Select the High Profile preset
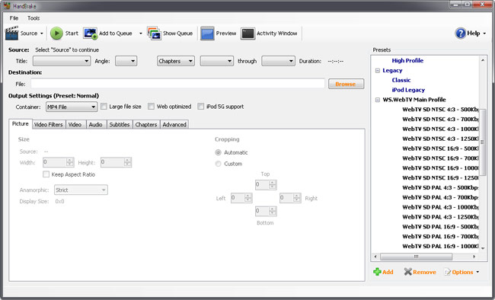495x300 pixels. pos(407,61)
